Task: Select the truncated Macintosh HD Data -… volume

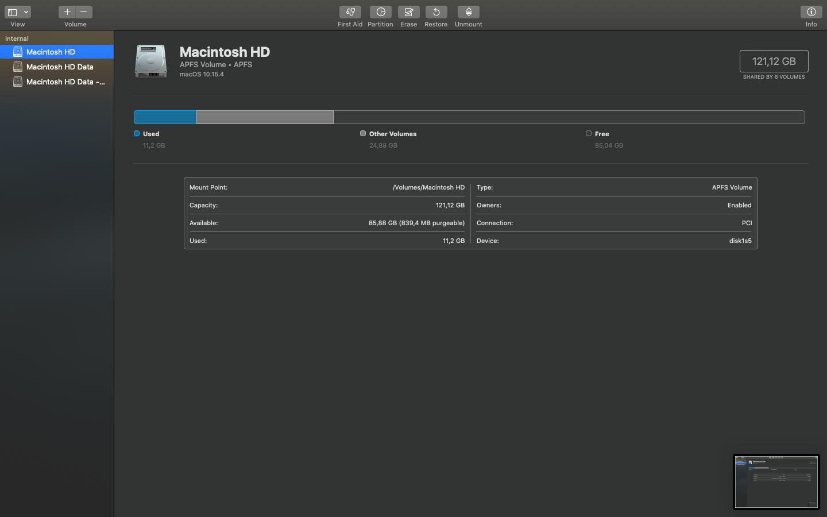Action: [x=57, y=82]
